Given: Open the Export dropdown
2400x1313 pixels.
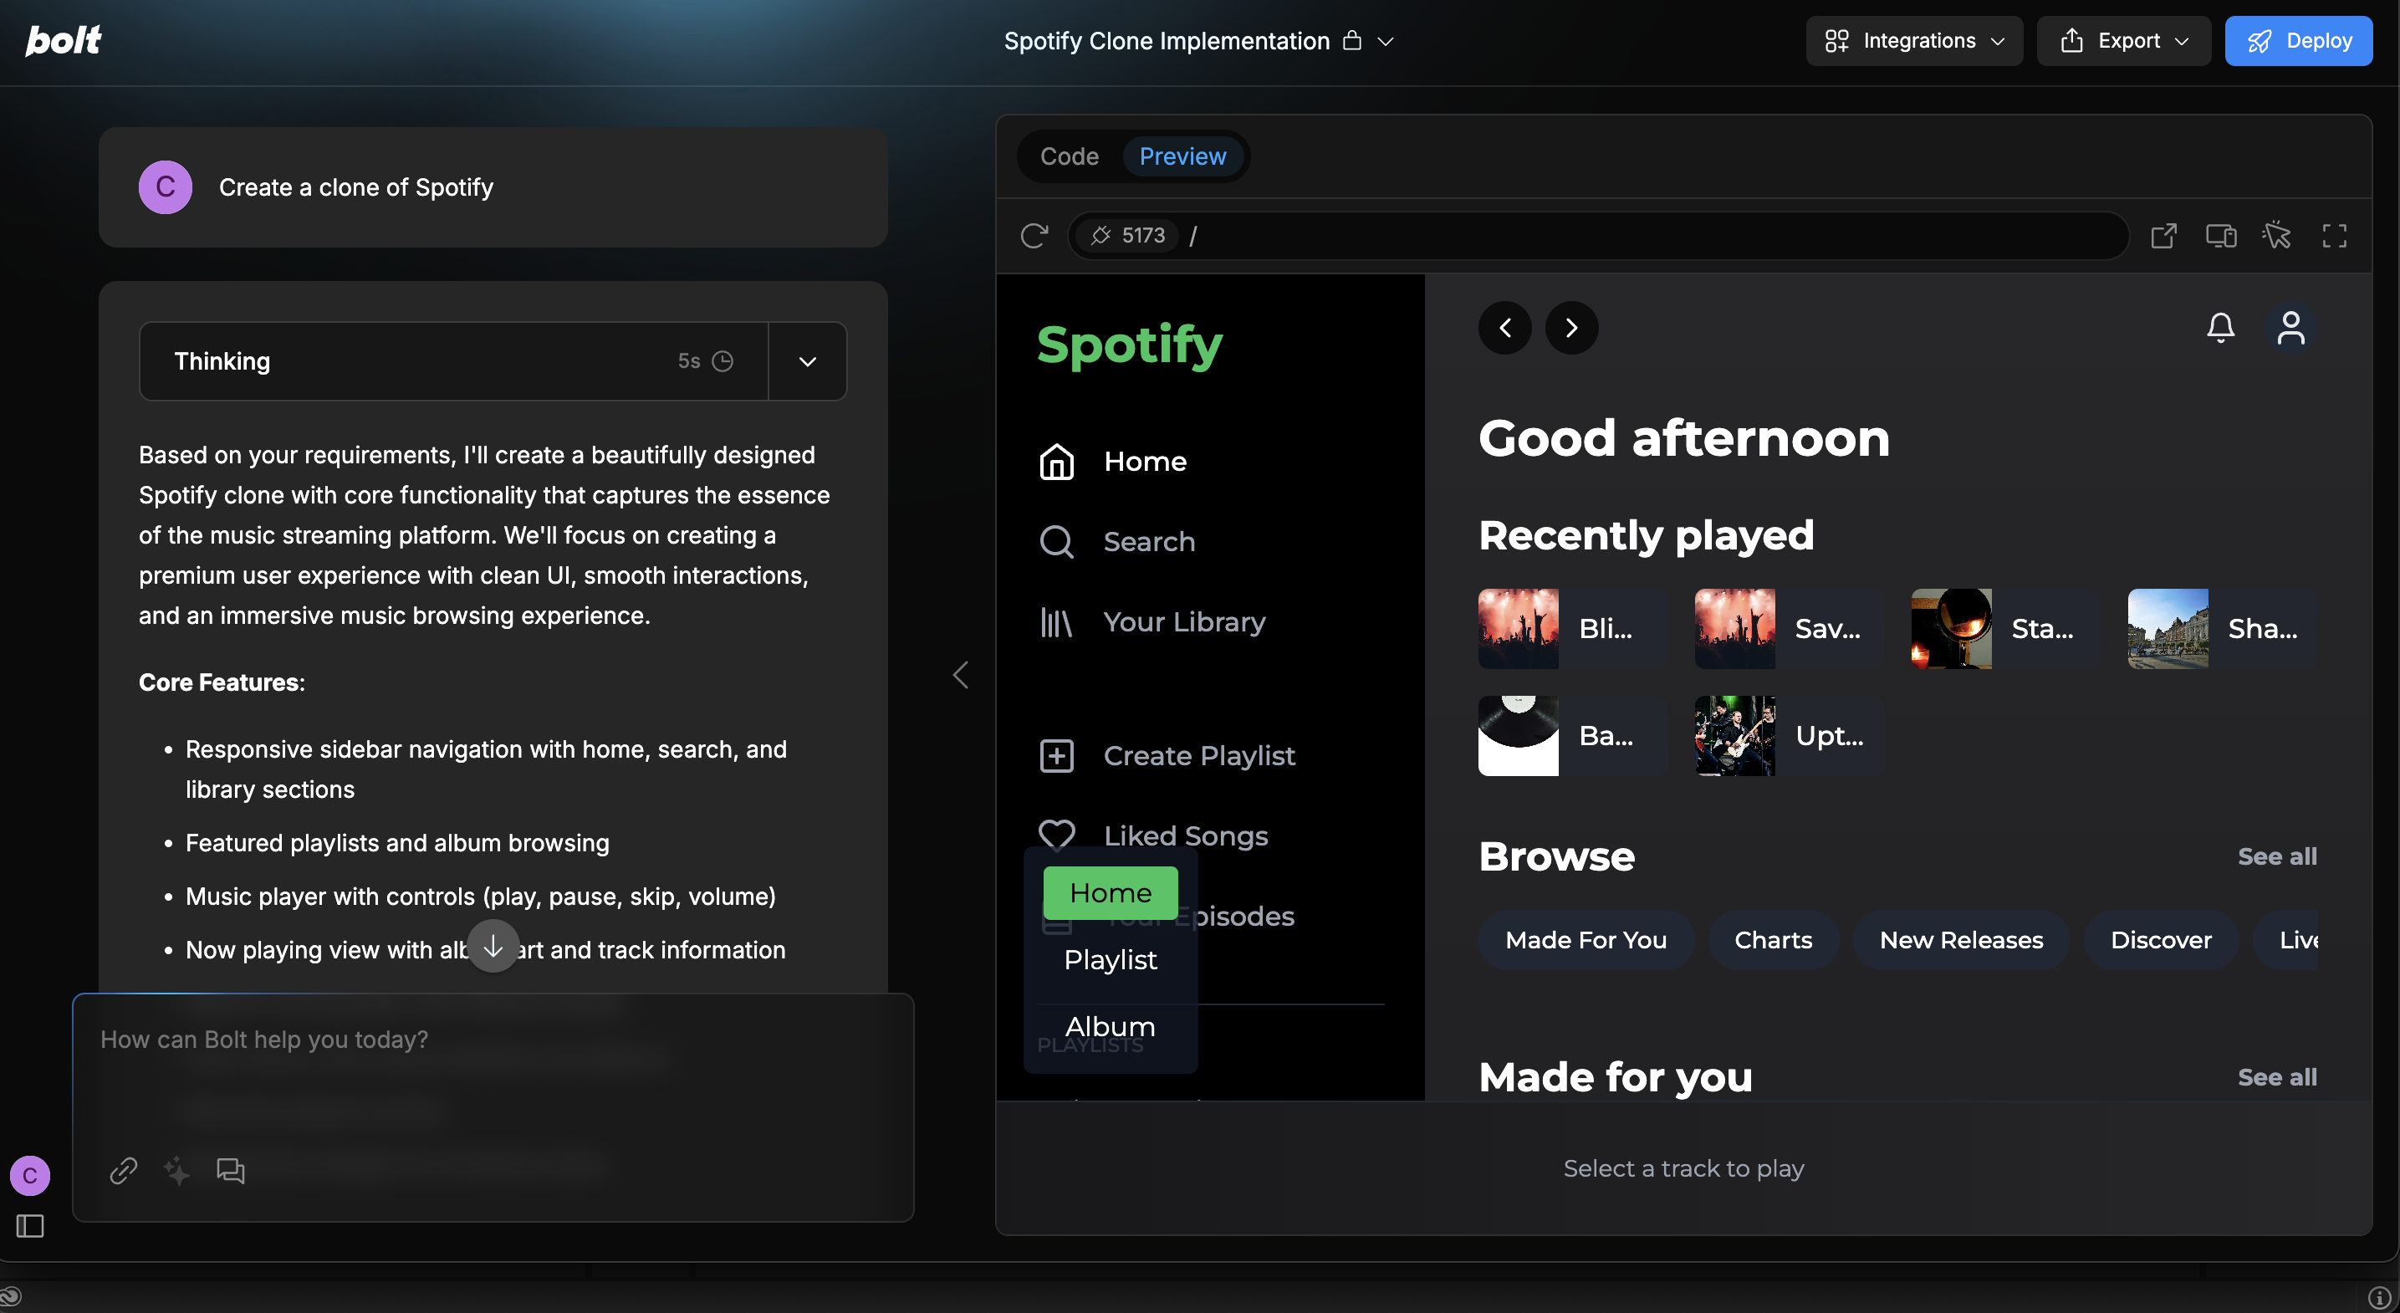Looking at the screenshot, I should point(2123,41).
